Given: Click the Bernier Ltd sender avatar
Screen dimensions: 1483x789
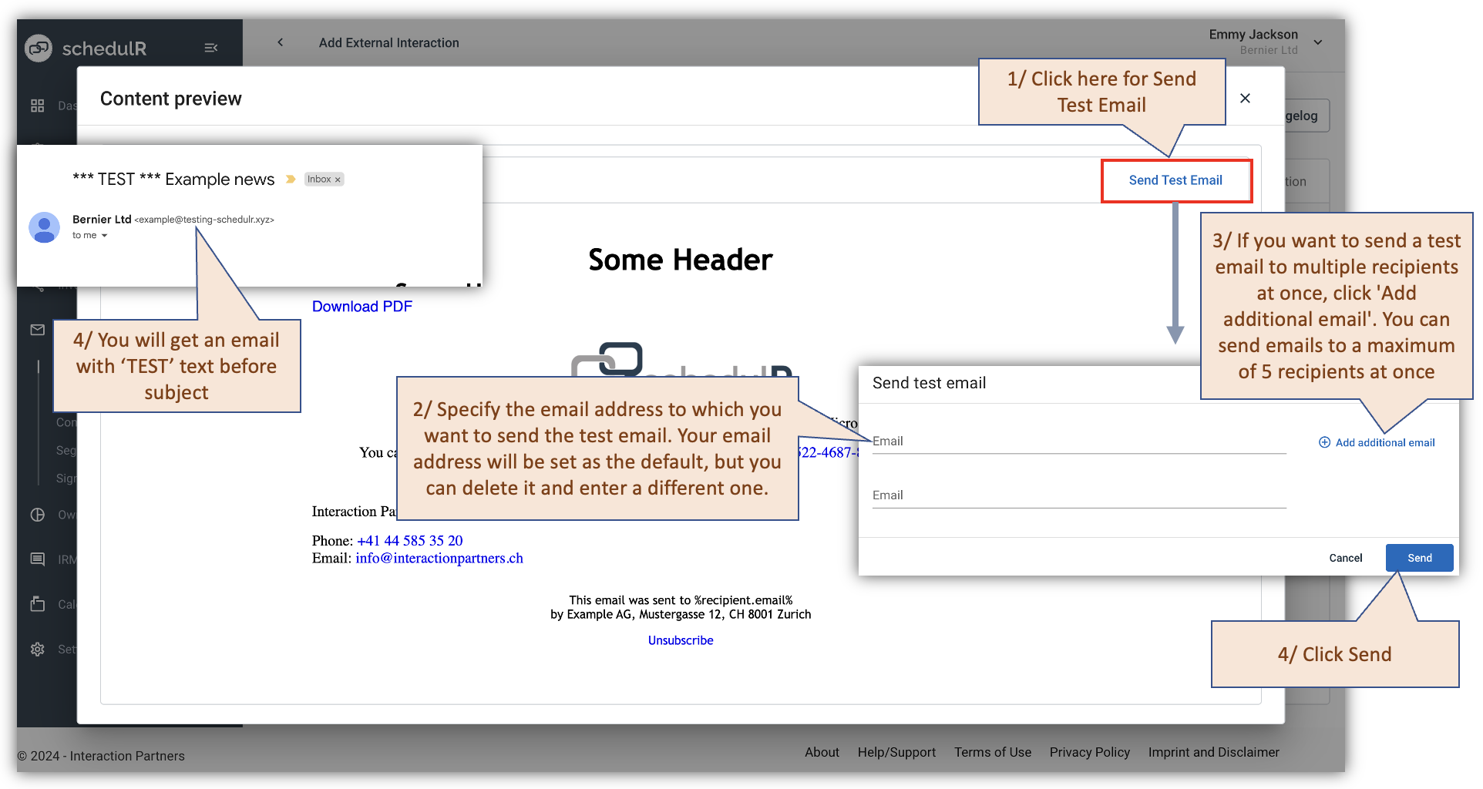Looking at the screenshot, I should (x=44, y=227).
